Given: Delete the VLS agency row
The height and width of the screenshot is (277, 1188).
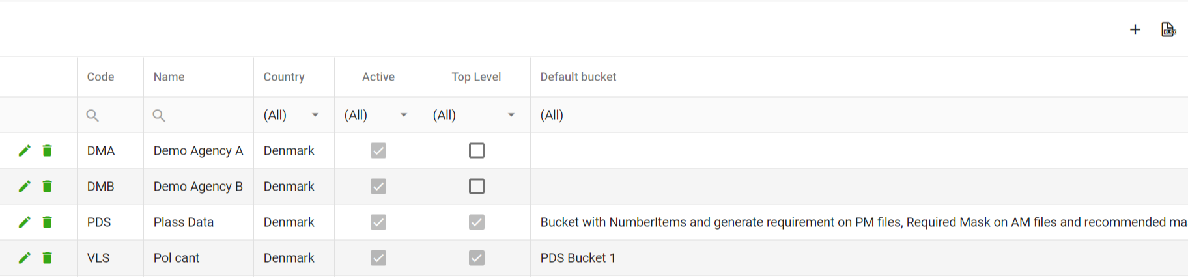Looking at the screenshot, I should [x=48, y=258].
